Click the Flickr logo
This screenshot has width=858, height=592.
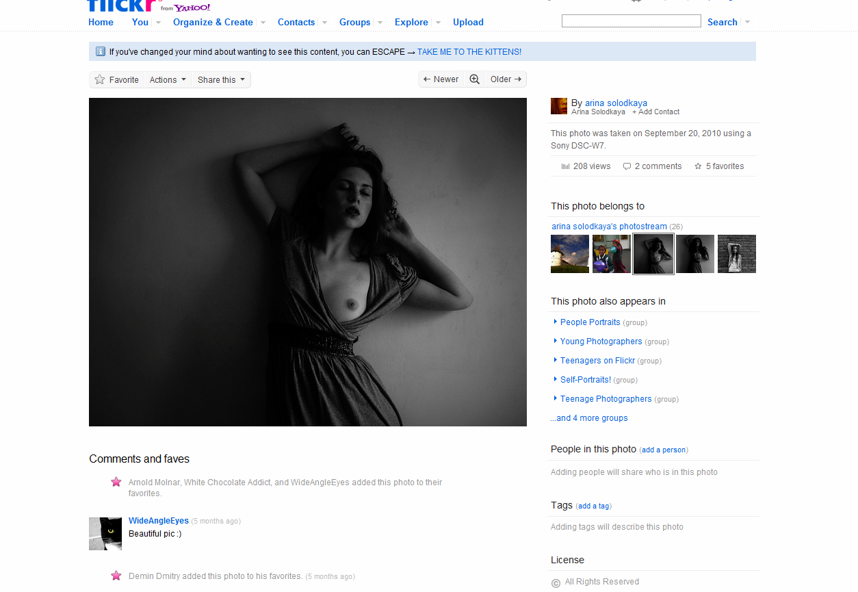coord(122,5)
